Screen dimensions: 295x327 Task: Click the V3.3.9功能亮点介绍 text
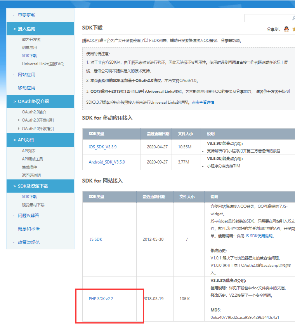pyautogui.click(x=225, y=143)
